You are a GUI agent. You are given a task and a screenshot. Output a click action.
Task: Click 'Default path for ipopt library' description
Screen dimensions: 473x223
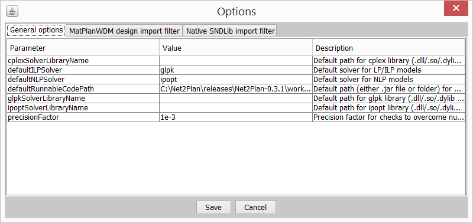pyautogui.click(x=388, y=108)
